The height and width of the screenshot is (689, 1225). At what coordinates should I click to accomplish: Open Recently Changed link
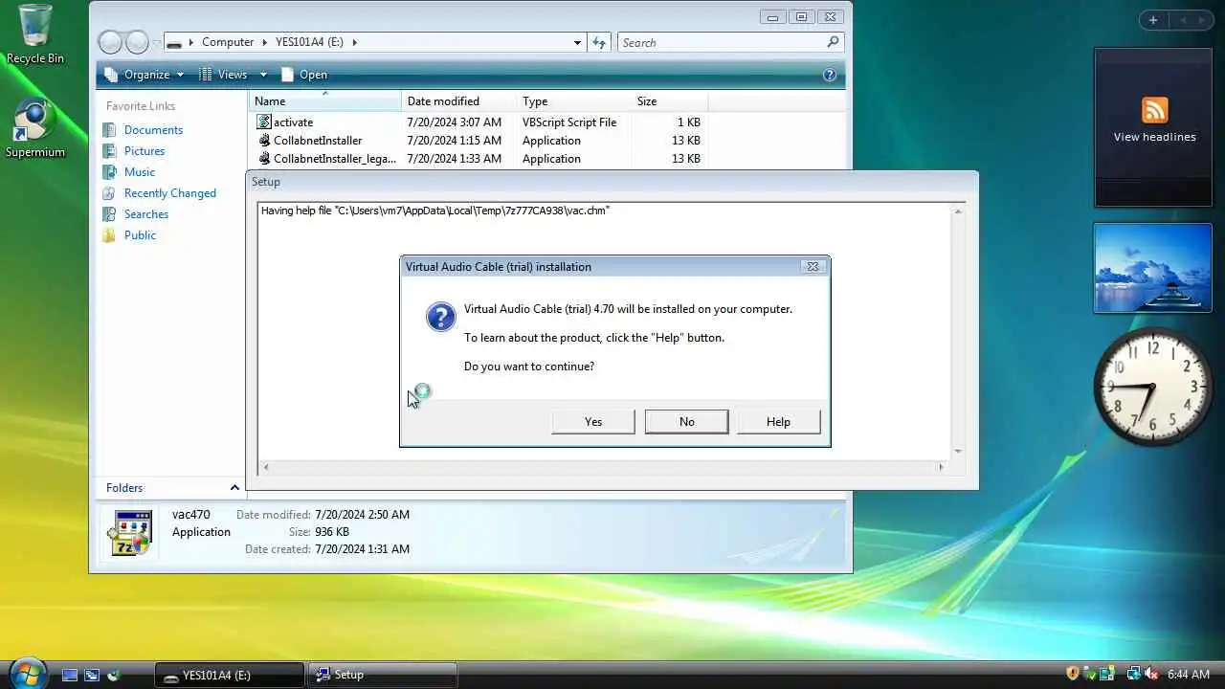[170, 193]
